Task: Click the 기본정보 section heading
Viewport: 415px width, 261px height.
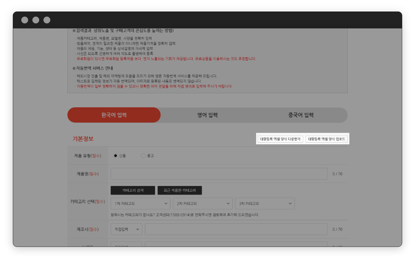Action: [x=83, y=139]
